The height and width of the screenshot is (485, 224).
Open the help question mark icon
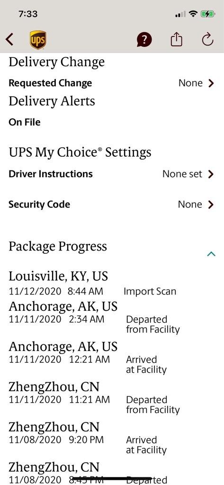click(144, 40)
